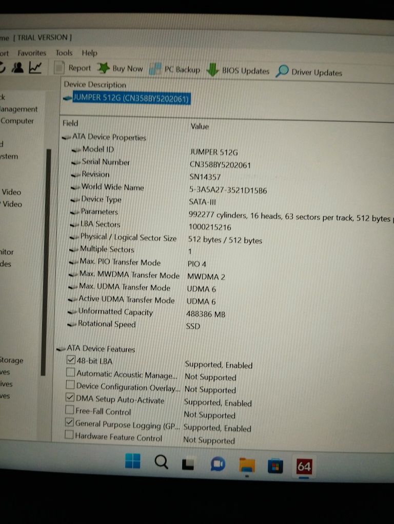Image resolution: width=394 pixels, height=524 pixels.
Task: Click the value SATA-III
Action: point(203,202)
